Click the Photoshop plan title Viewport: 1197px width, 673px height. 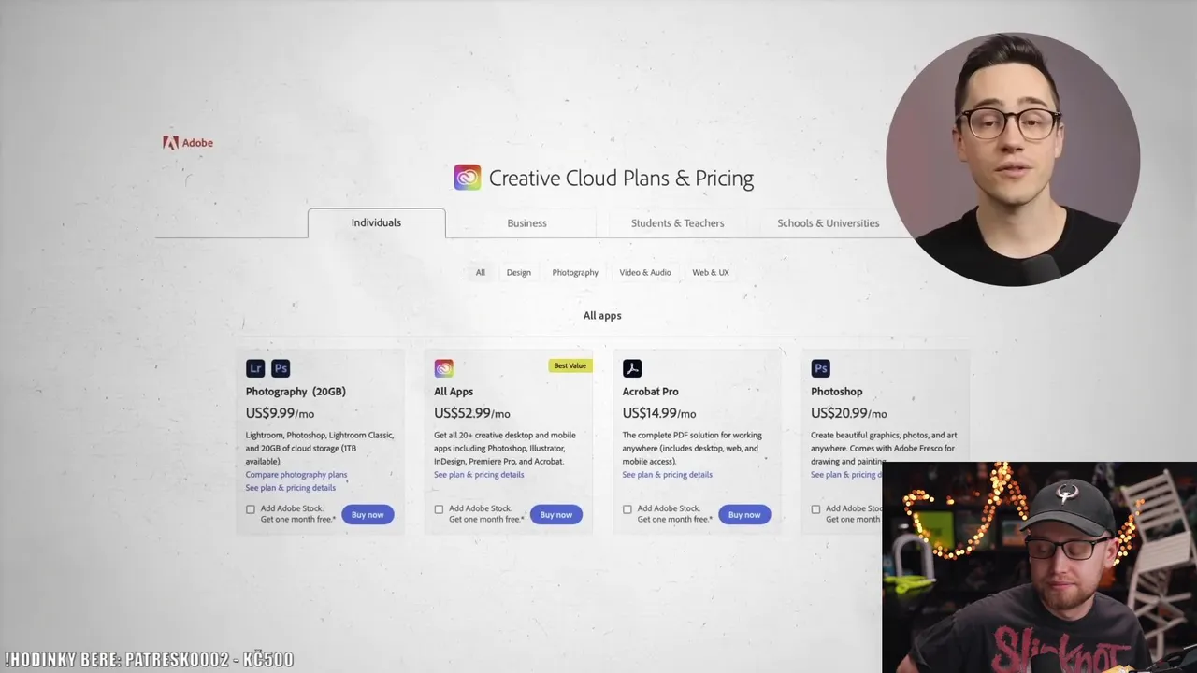tap(837, 392)
